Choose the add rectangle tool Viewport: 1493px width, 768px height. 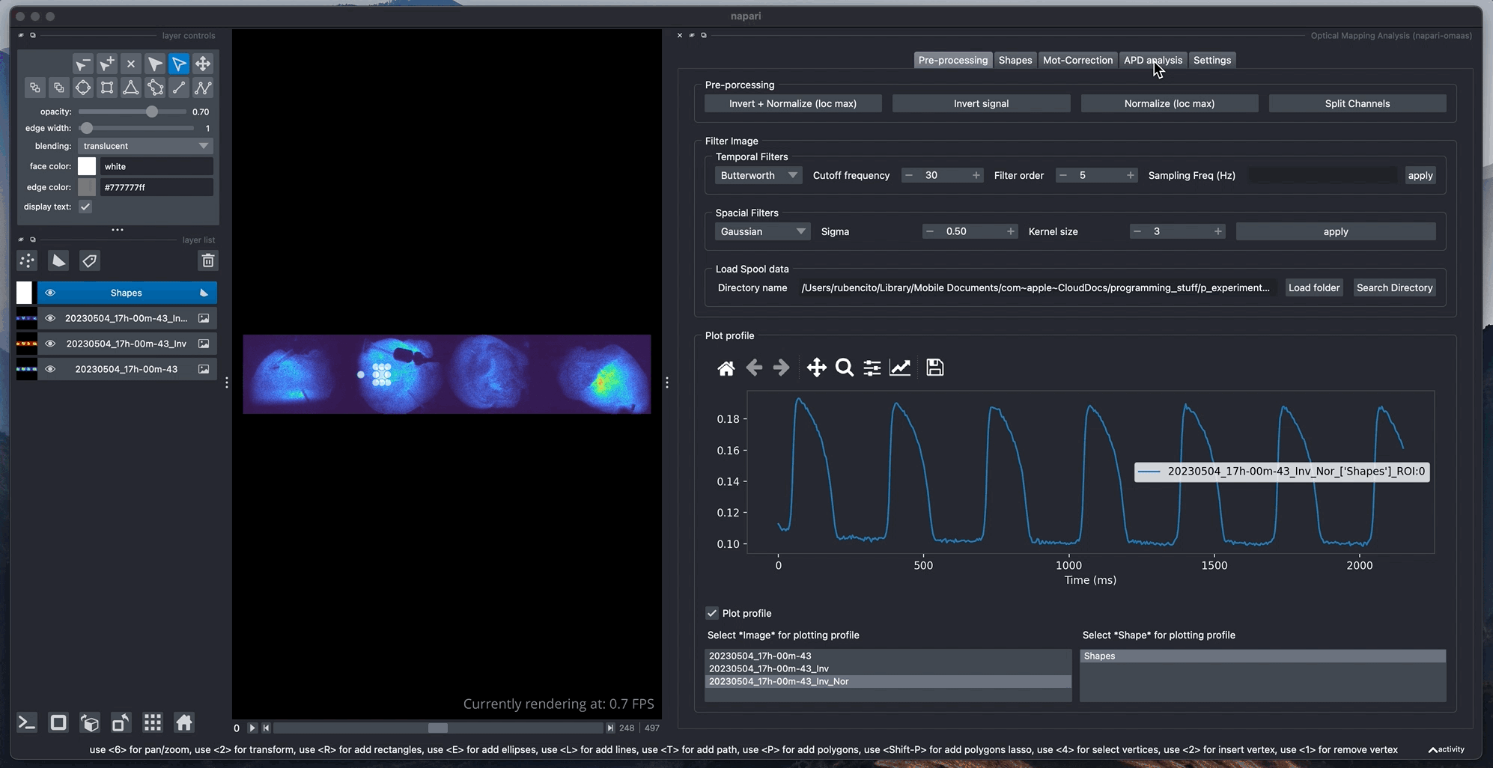pyautogui.click(x=107, y=88)
